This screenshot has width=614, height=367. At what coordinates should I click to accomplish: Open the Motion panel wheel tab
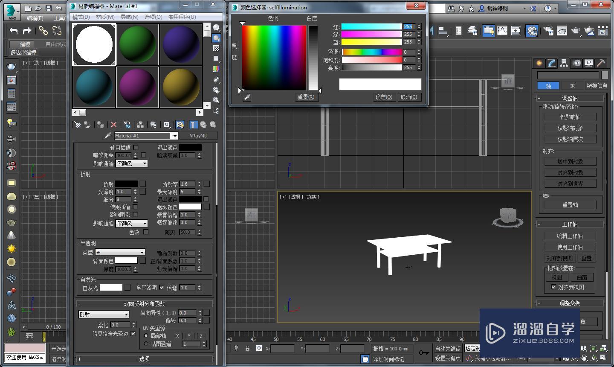coord(576,63)
